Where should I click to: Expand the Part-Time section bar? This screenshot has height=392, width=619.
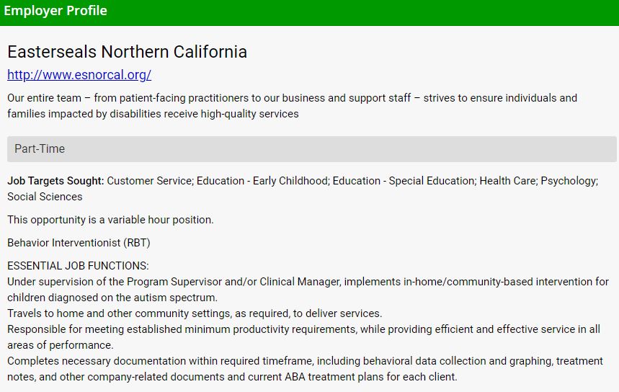coord(311,149)
